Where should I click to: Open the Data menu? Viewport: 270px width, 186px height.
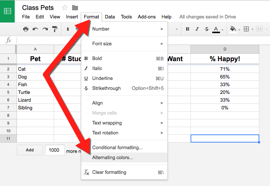tap(110, 17)
